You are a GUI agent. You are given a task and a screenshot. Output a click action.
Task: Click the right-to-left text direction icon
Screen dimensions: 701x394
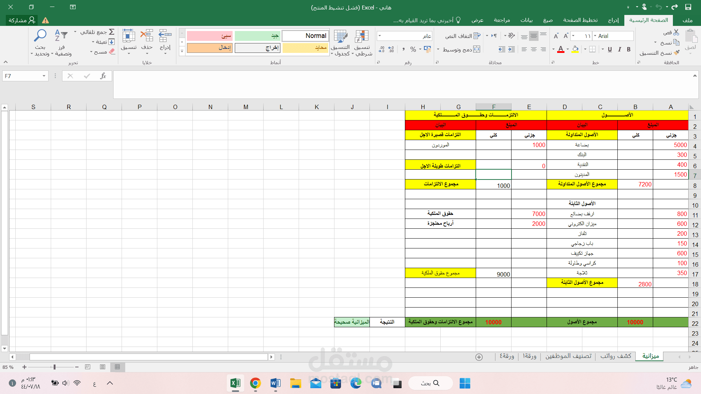[x=494, y=36]
